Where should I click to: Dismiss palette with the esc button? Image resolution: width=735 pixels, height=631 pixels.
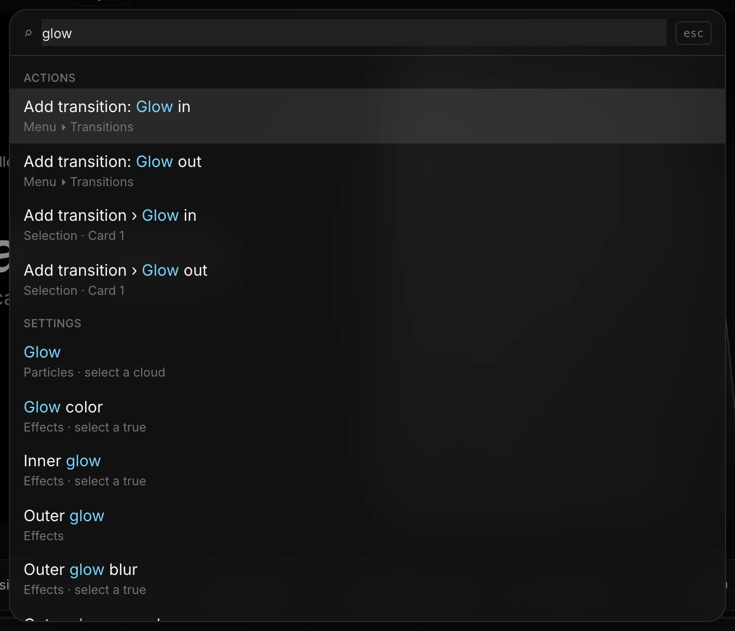point(693,33)
